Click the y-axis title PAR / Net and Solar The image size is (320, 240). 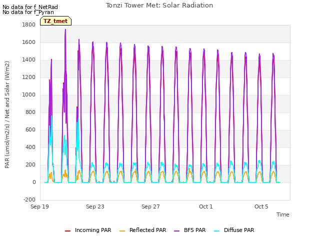(x=7, y=114)
